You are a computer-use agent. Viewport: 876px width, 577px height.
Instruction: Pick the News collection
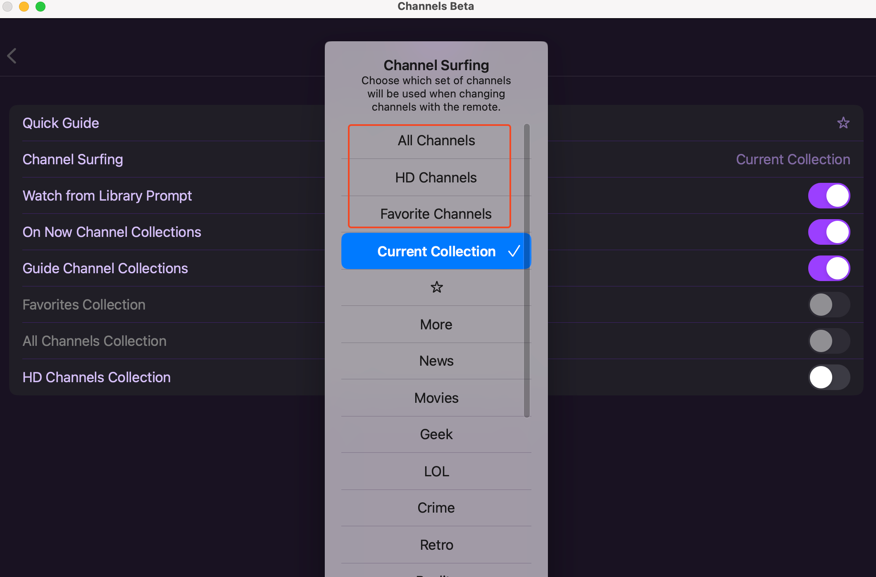(436, 361)
